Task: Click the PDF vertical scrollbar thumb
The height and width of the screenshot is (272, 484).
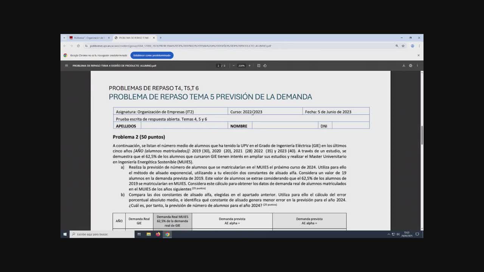Action: [x=422, y=134]
